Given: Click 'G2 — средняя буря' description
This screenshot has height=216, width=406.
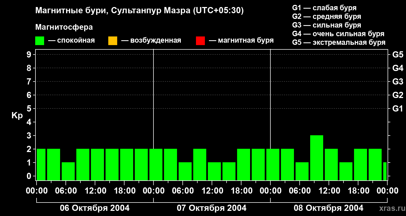Looking at the screenshot, I should click(327, 16).
